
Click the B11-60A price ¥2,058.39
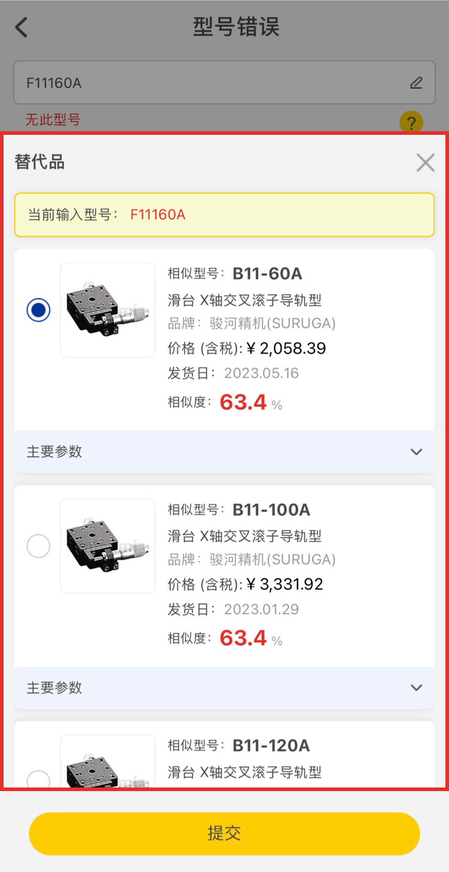click(286, 348)
